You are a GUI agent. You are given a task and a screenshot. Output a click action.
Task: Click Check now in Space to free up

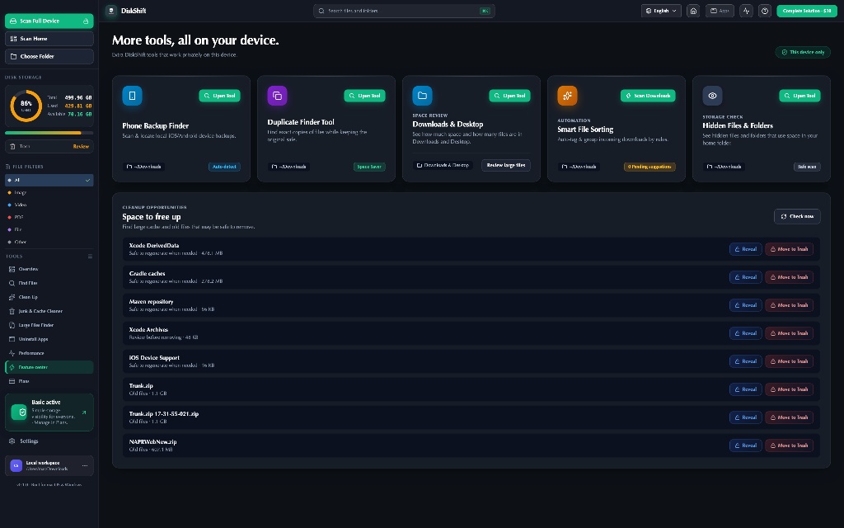coord(797,216)
